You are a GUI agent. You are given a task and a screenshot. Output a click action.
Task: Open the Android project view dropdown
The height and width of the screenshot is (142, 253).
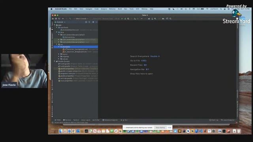pos(60,22)
